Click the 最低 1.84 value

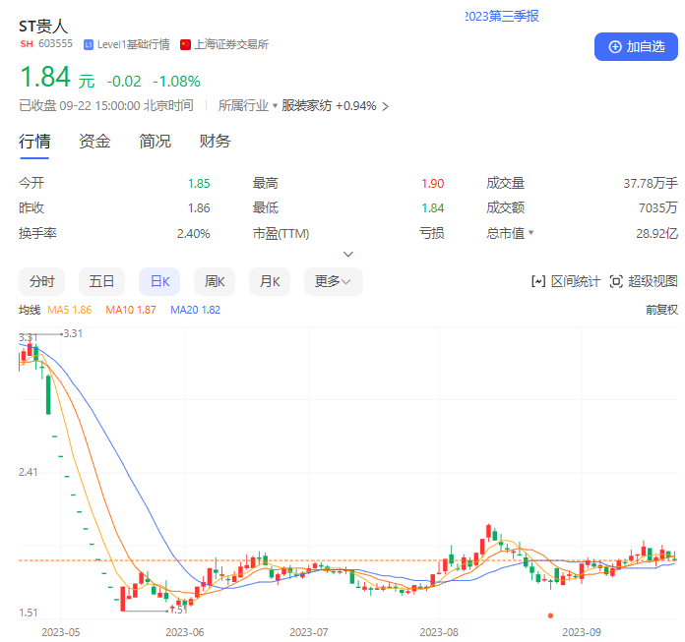(432, 208)
